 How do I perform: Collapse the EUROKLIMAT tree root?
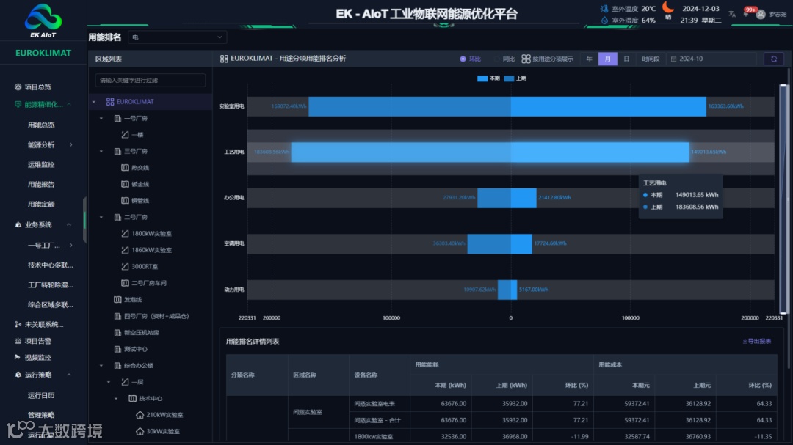93,102
